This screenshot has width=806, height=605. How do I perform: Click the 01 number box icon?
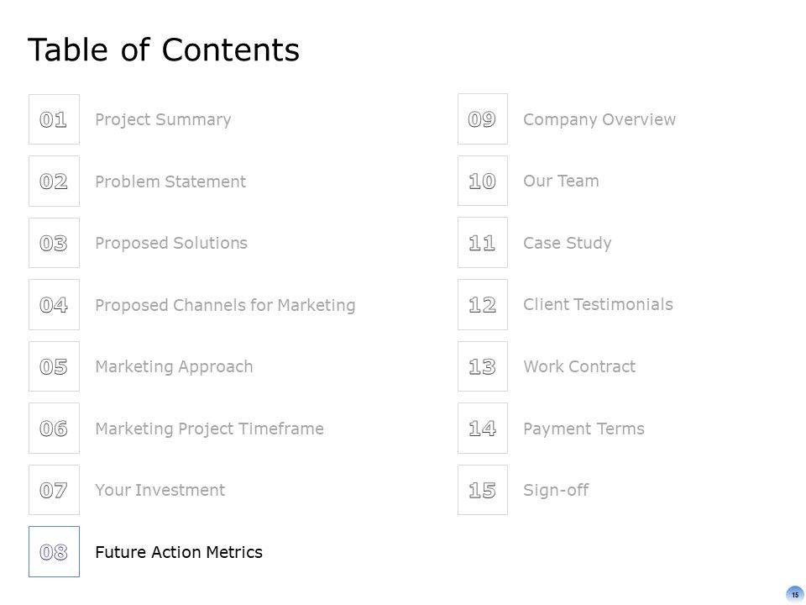point(54,119)
